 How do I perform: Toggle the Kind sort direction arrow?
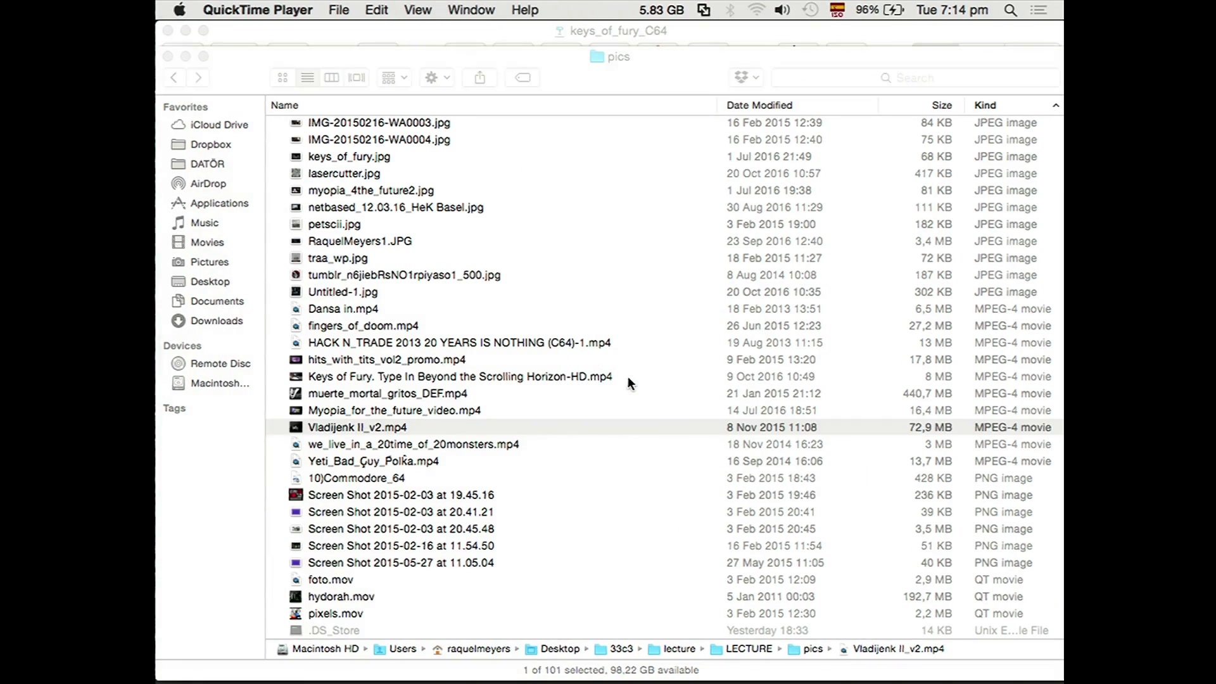(x=1056, y=105)
